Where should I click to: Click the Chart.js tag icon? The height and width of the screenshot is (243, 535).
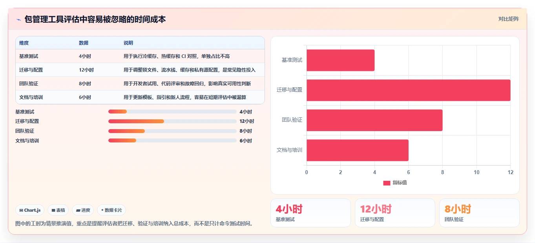click(x=21, y=210)
